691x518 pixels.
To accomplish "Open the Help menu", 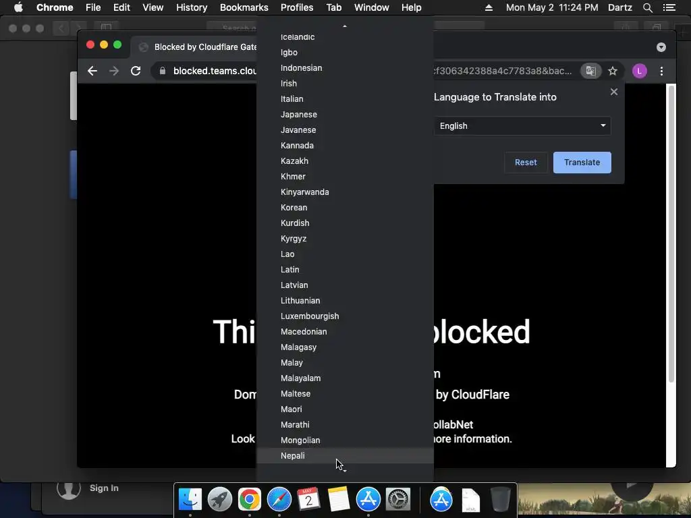I will (x=411, y=7).
